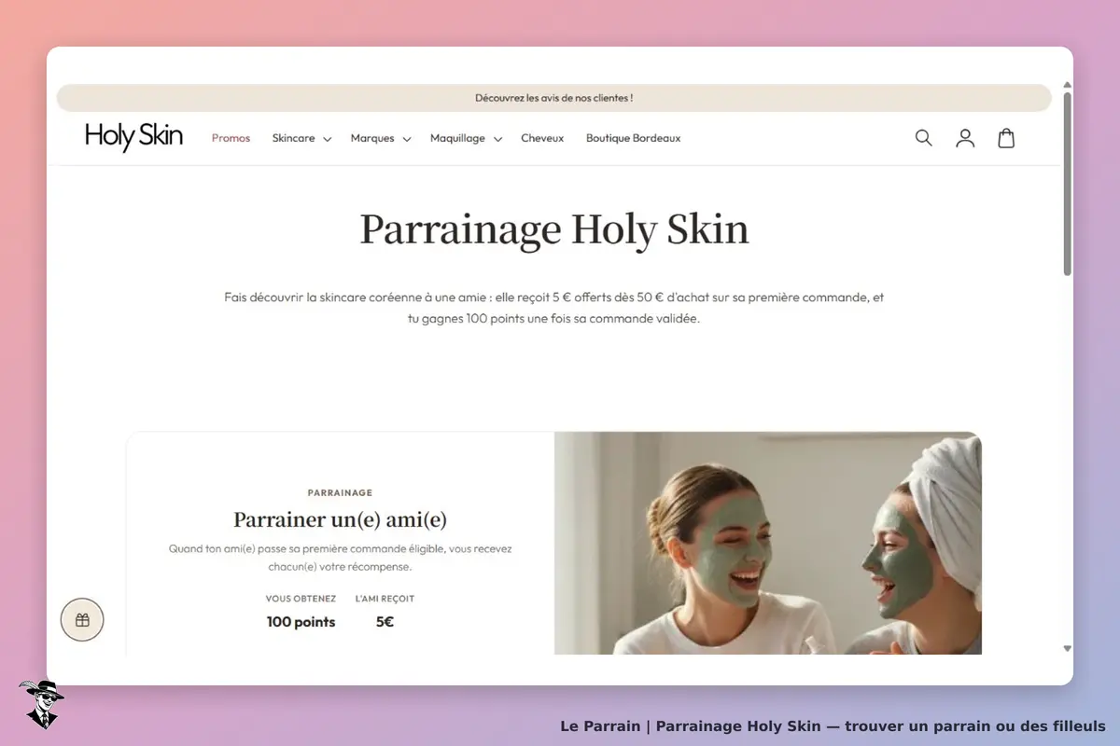Viewport: 1120px width, 746px height.
Task: Go to the Cheveux menu item
Action: tap(542, 138)
